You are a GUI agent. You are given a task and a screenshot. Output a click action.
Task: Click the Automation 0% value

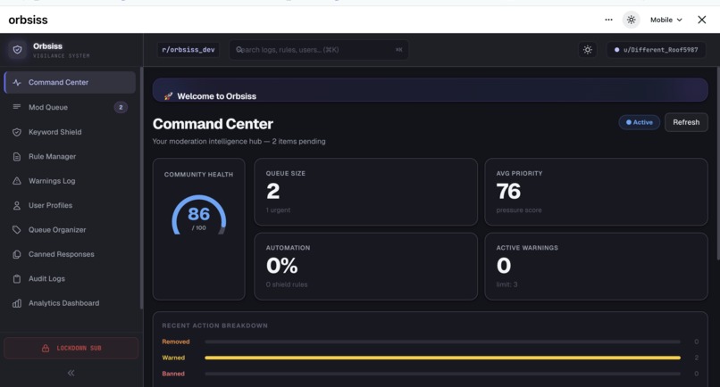click(x=282, y=266)
